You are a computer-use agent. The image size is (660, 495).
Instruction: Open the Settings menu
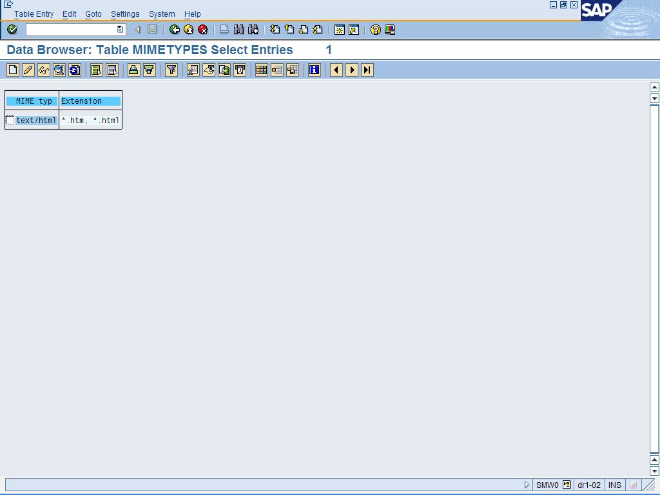(x=125, y=14)
